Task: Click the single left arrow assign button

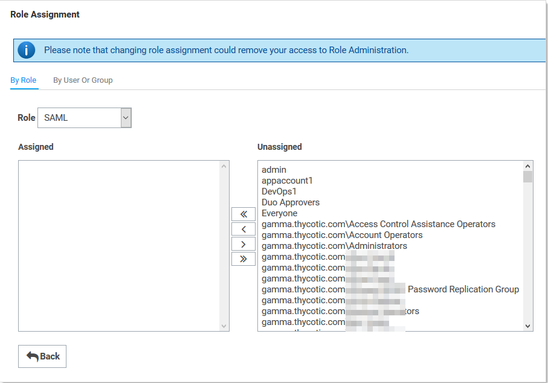Action: click(243, 229)
